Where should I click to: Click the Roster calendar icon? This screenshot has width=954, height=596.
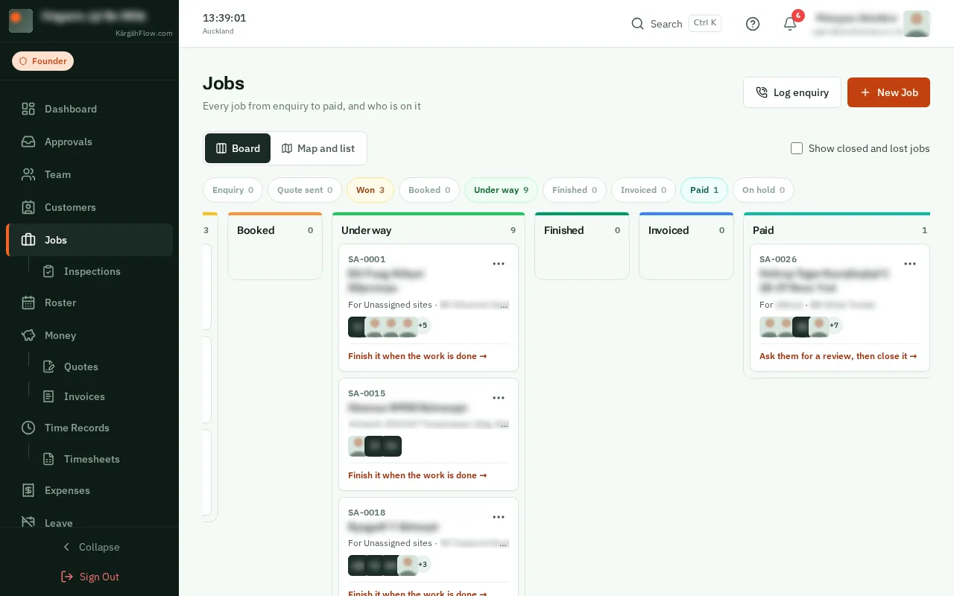click(28, 302)
